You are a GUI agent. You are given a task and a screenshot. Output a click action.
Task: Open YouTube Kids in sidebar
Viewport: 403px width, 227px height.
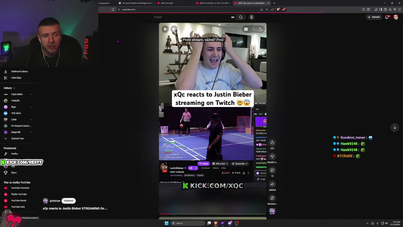pyautogui.click(x=18, y=207)
